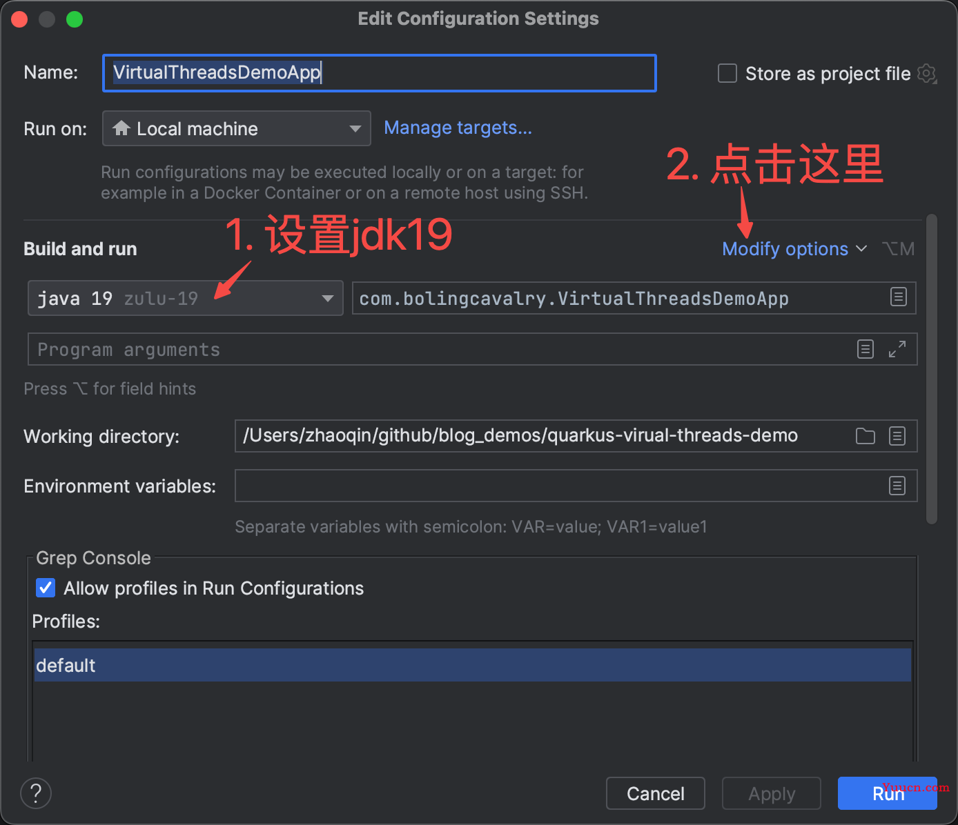Open the main class browse icon
Image resolution: width=958 pixels, height=825 pixels.
click(898, 297)
